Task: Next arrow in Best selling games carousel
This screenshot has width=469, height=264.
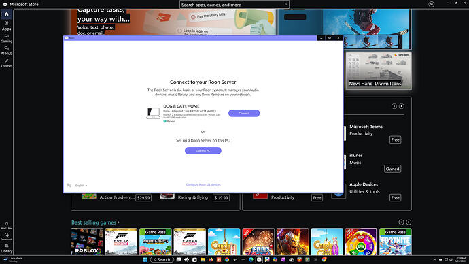Action: (409, 222)
